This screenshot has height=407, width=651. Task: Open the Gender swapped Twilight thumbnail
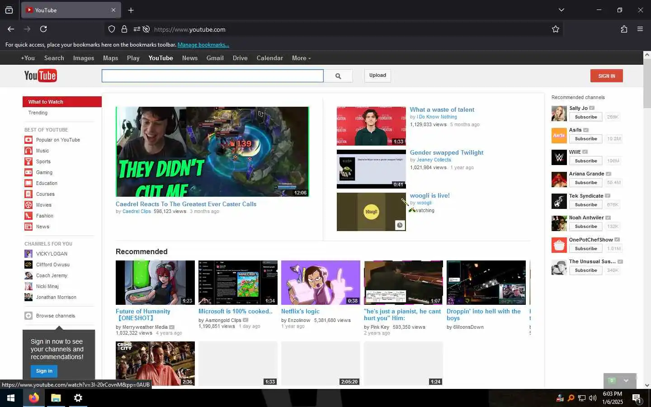371,169
